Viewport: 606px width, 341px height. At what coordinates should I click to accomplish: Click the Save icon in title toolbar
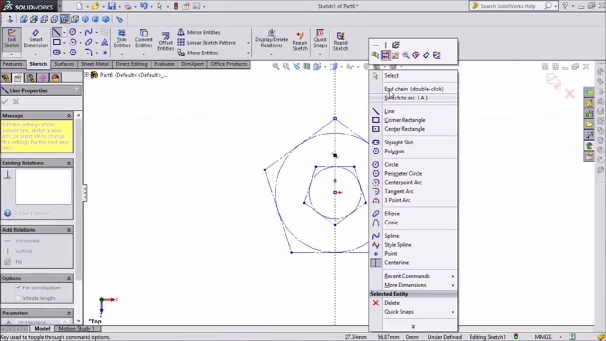click(x=112, y=6)
